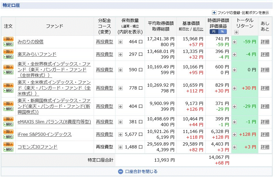Viewport: 275px width, 177px height.
Task: Click 変更 in 分配金コース header
Action: coord(105,32)
